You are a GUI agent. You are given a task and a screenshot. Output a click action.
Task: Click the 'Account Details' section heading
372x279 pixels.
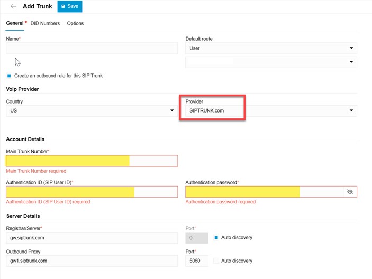coord(25,139)
